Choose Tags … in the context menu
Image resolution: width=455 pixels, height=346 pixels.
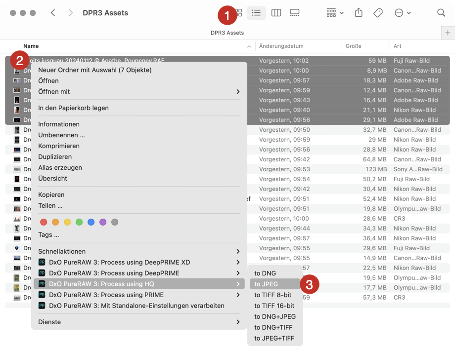tap(139, 235)
